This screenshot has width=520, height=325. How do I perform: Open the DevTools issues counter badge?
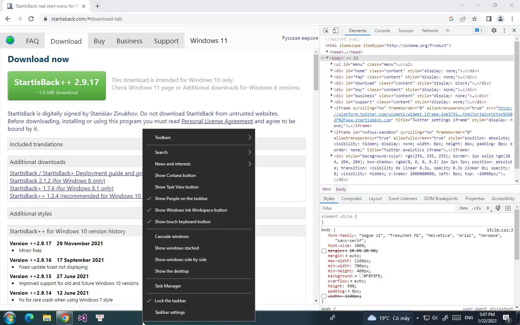click(x=478, y=31)
